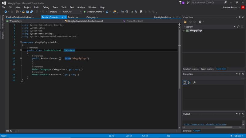Switch to the Team Explorer tab
Image resolution: width=246 pixels, height=138 pixels.
pos(208,69)
